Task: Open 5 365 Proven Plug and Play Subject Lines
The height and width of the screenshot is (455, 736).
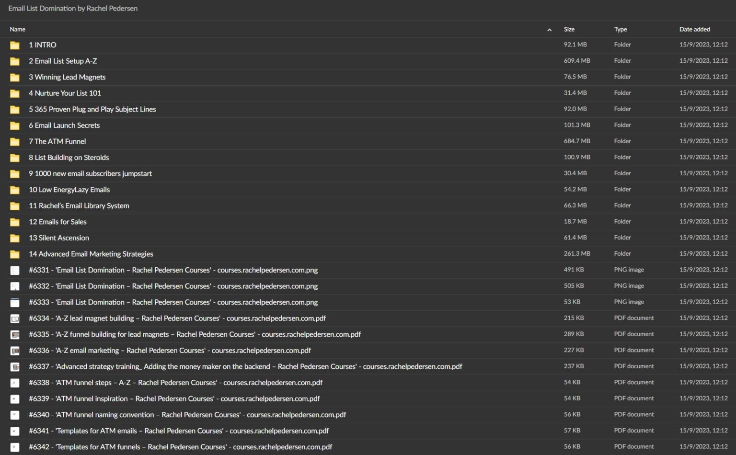Action: pos(92,109)
